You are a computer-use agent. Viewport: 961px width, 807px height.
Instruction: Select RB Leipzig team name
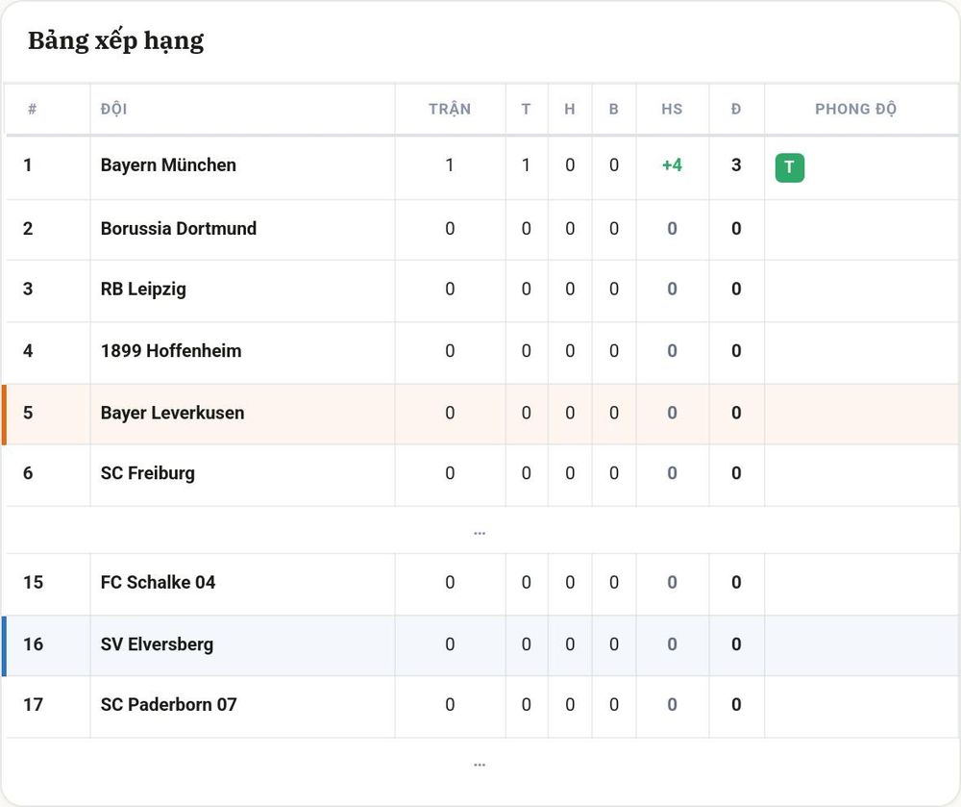(x=143, y=289)
